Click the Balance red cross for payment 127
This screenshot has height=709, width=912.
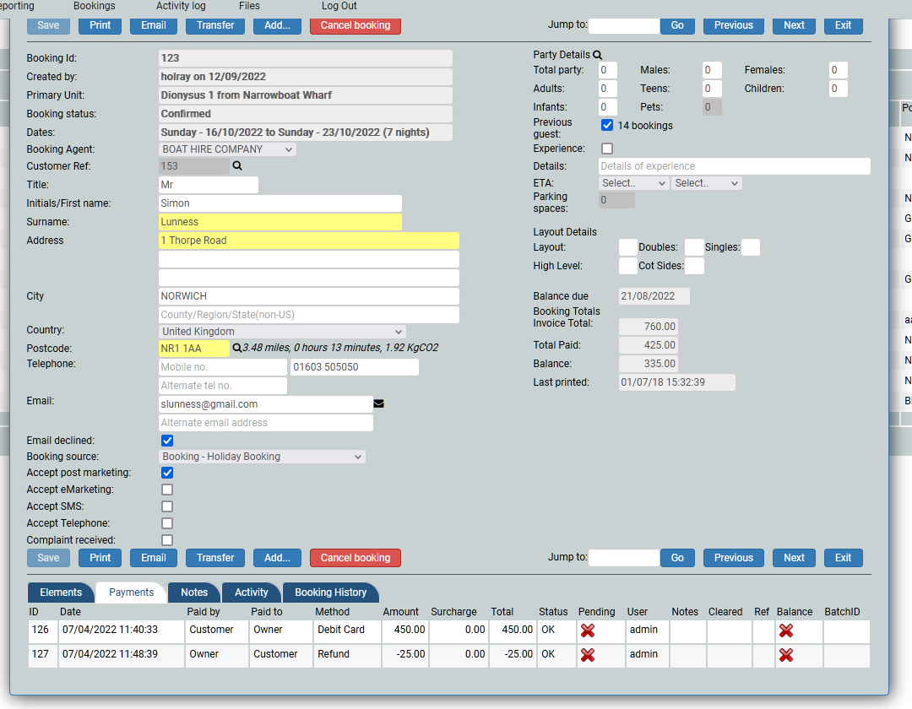pos(786,655)
